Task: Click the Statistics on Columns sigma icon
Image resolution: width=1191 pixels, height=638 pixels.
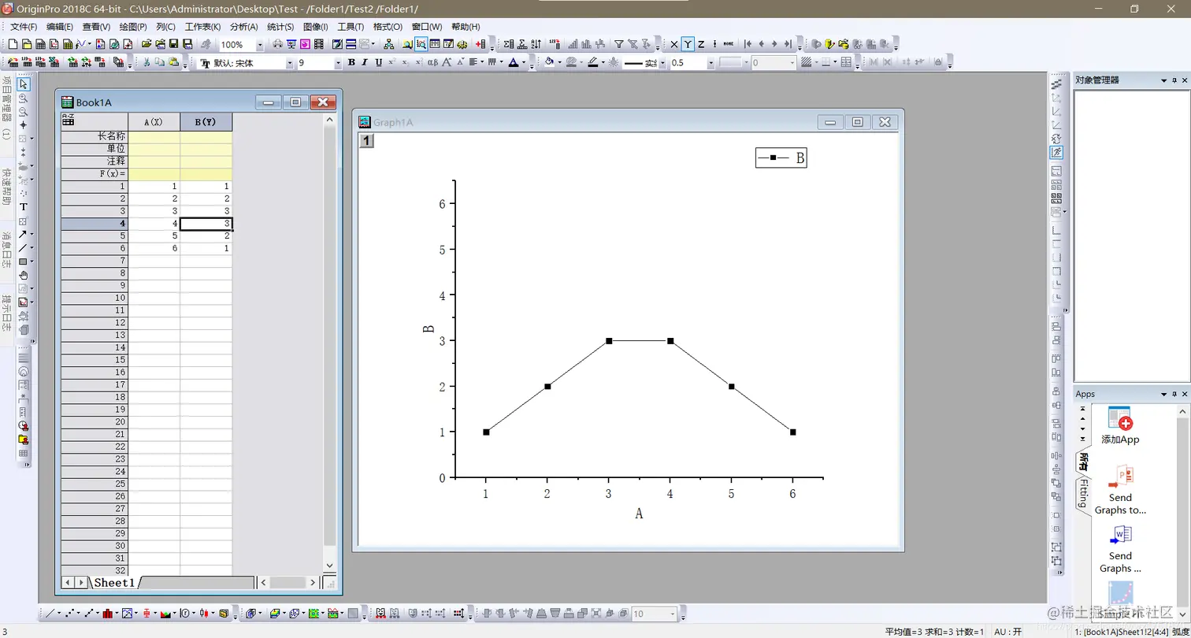Action: point(508,44)
